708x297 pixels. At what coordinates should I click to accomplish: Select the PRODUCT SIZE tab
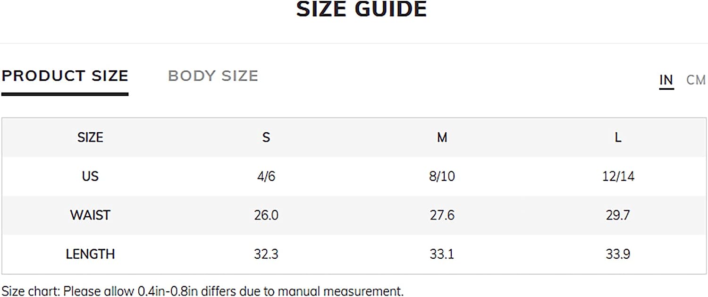coord(65,76)
